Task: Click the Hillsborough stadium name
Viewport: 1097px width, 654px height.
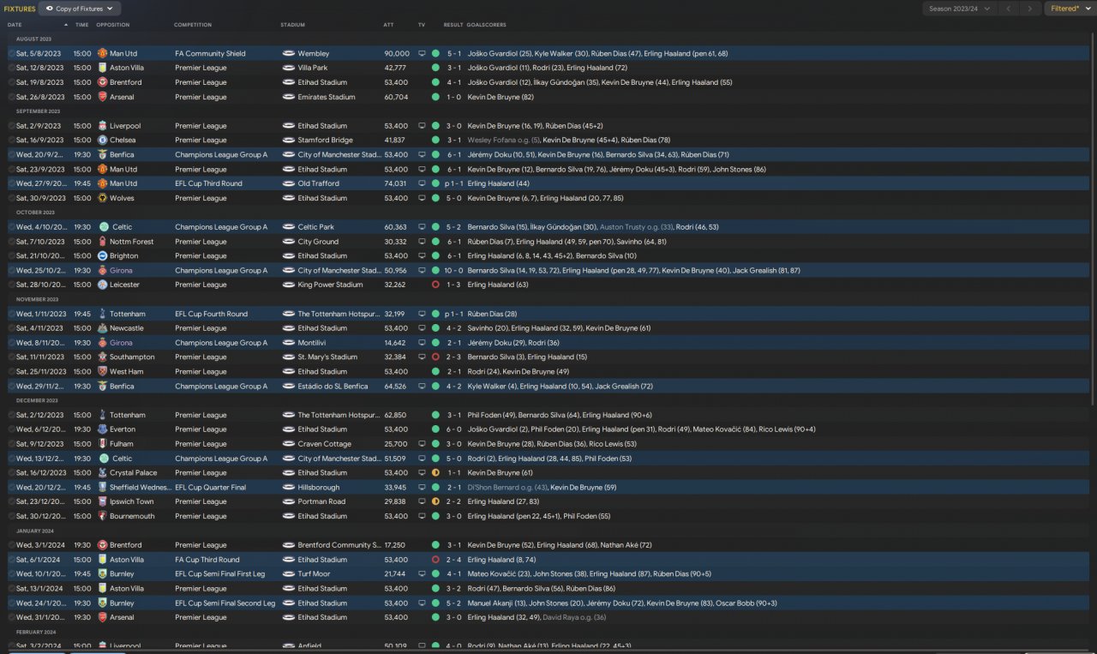Action: (x=316, y=487)
